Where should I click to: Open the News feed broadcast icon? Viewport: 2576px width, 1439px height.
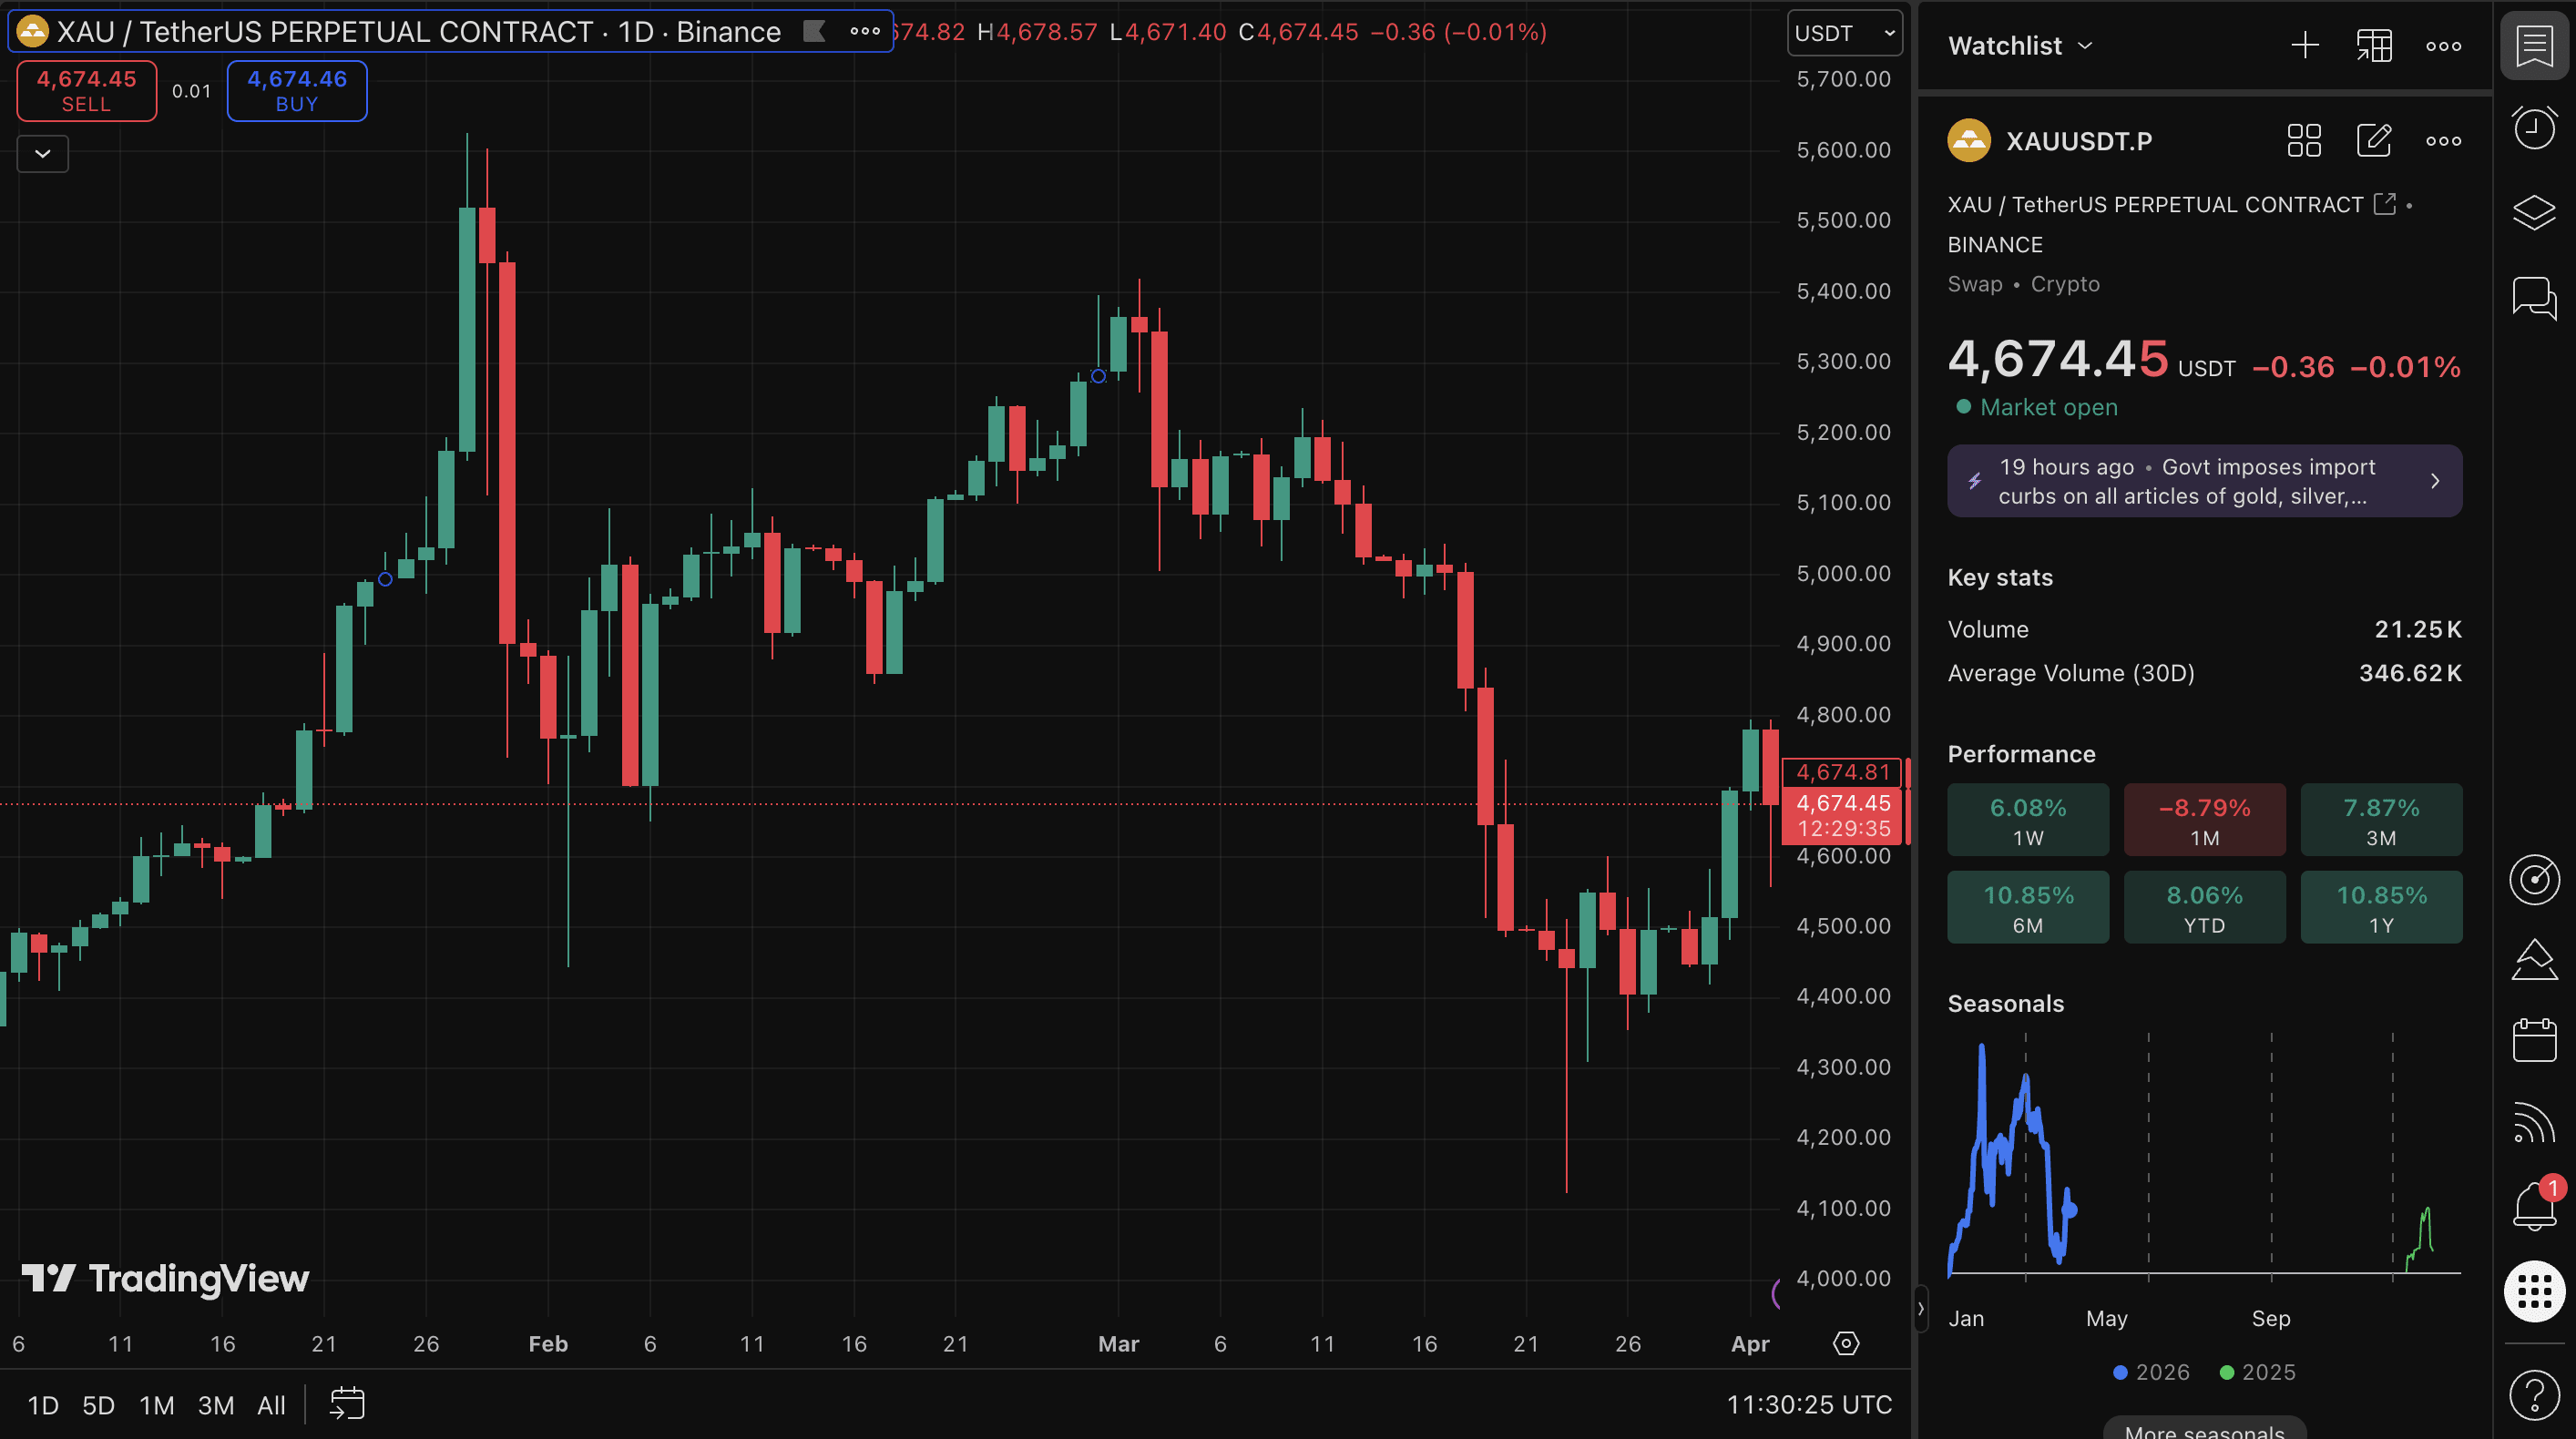pos(2534,1122)
